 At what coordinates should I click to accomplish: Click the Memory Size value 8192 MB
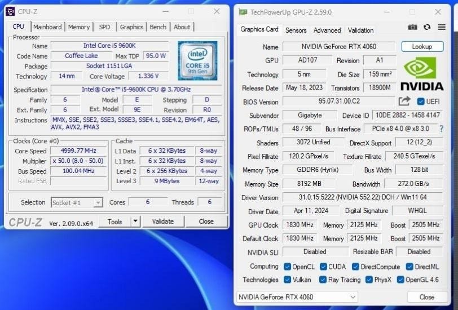click(309, 184)
